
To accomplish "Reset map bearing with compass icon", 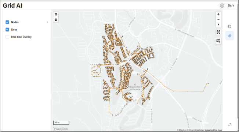I will click(x=218, y=25).
